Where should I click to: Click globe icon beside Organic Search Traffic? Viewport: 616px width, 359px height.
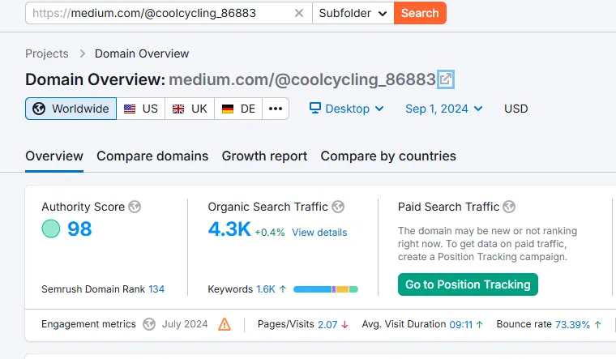tap(338, 207)
